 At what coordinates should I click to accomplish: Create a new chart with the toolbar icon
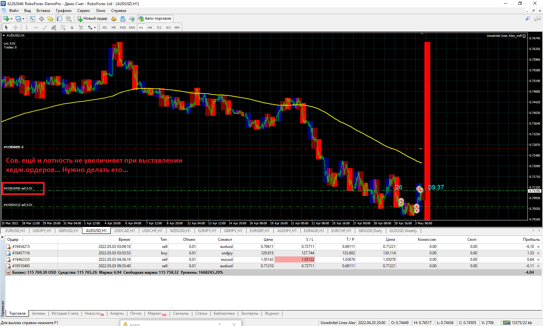(6, 19)
